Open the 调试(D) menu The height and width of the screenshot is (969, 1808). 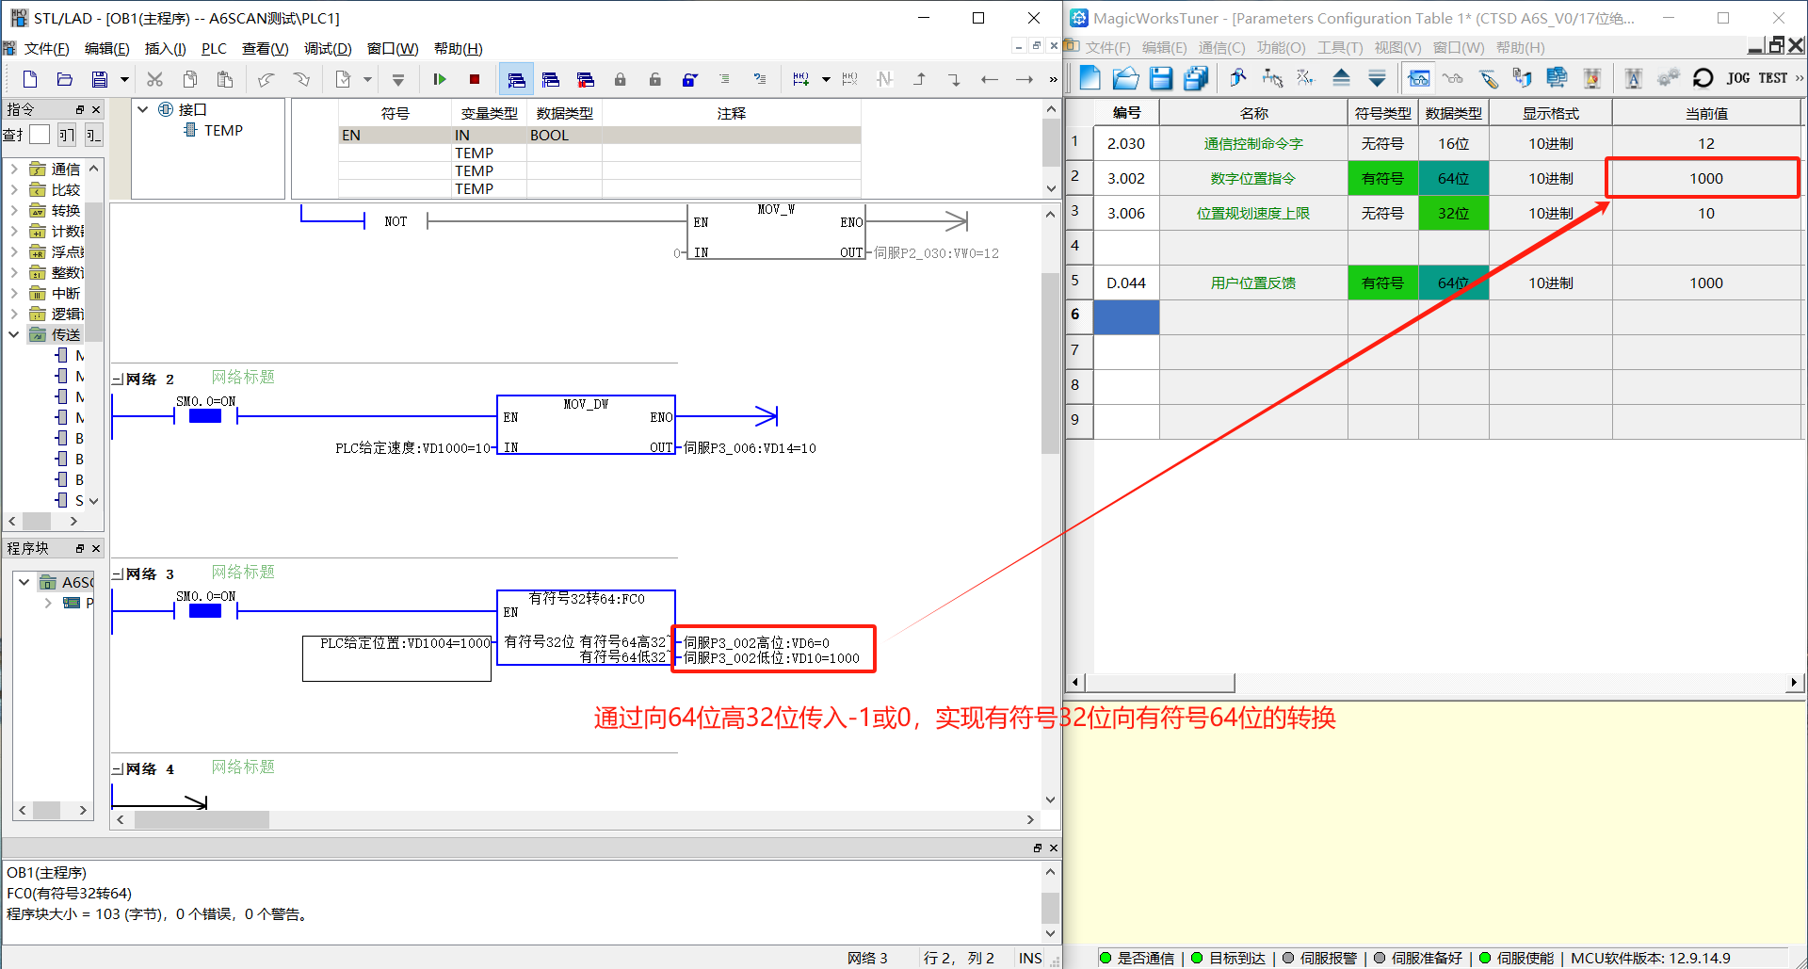(327, 48)
